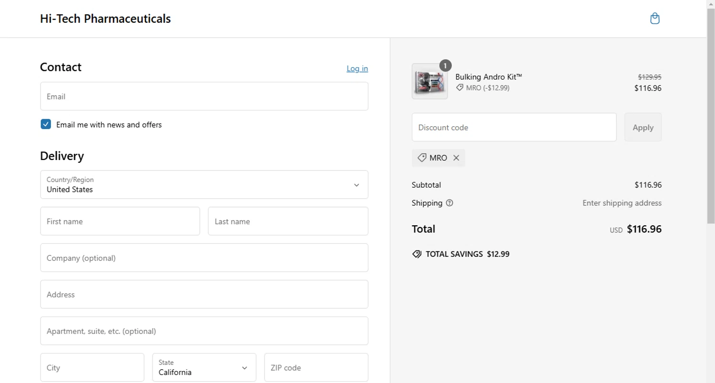The height and width of the screenshot is (383, 715).
Task: Focus the ZIP code field
Action: [316, 367]
